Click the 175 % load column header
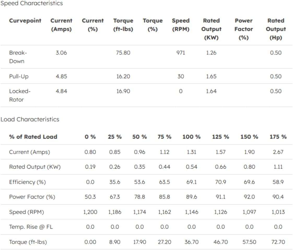293x250 pixels. [x=278, y=137]
